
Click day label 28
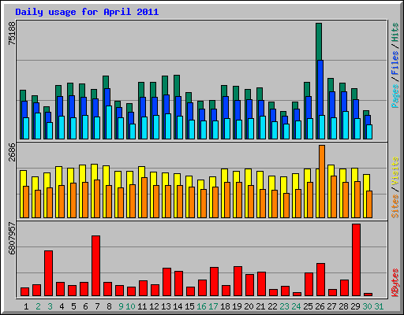click(x=343, y=306)
